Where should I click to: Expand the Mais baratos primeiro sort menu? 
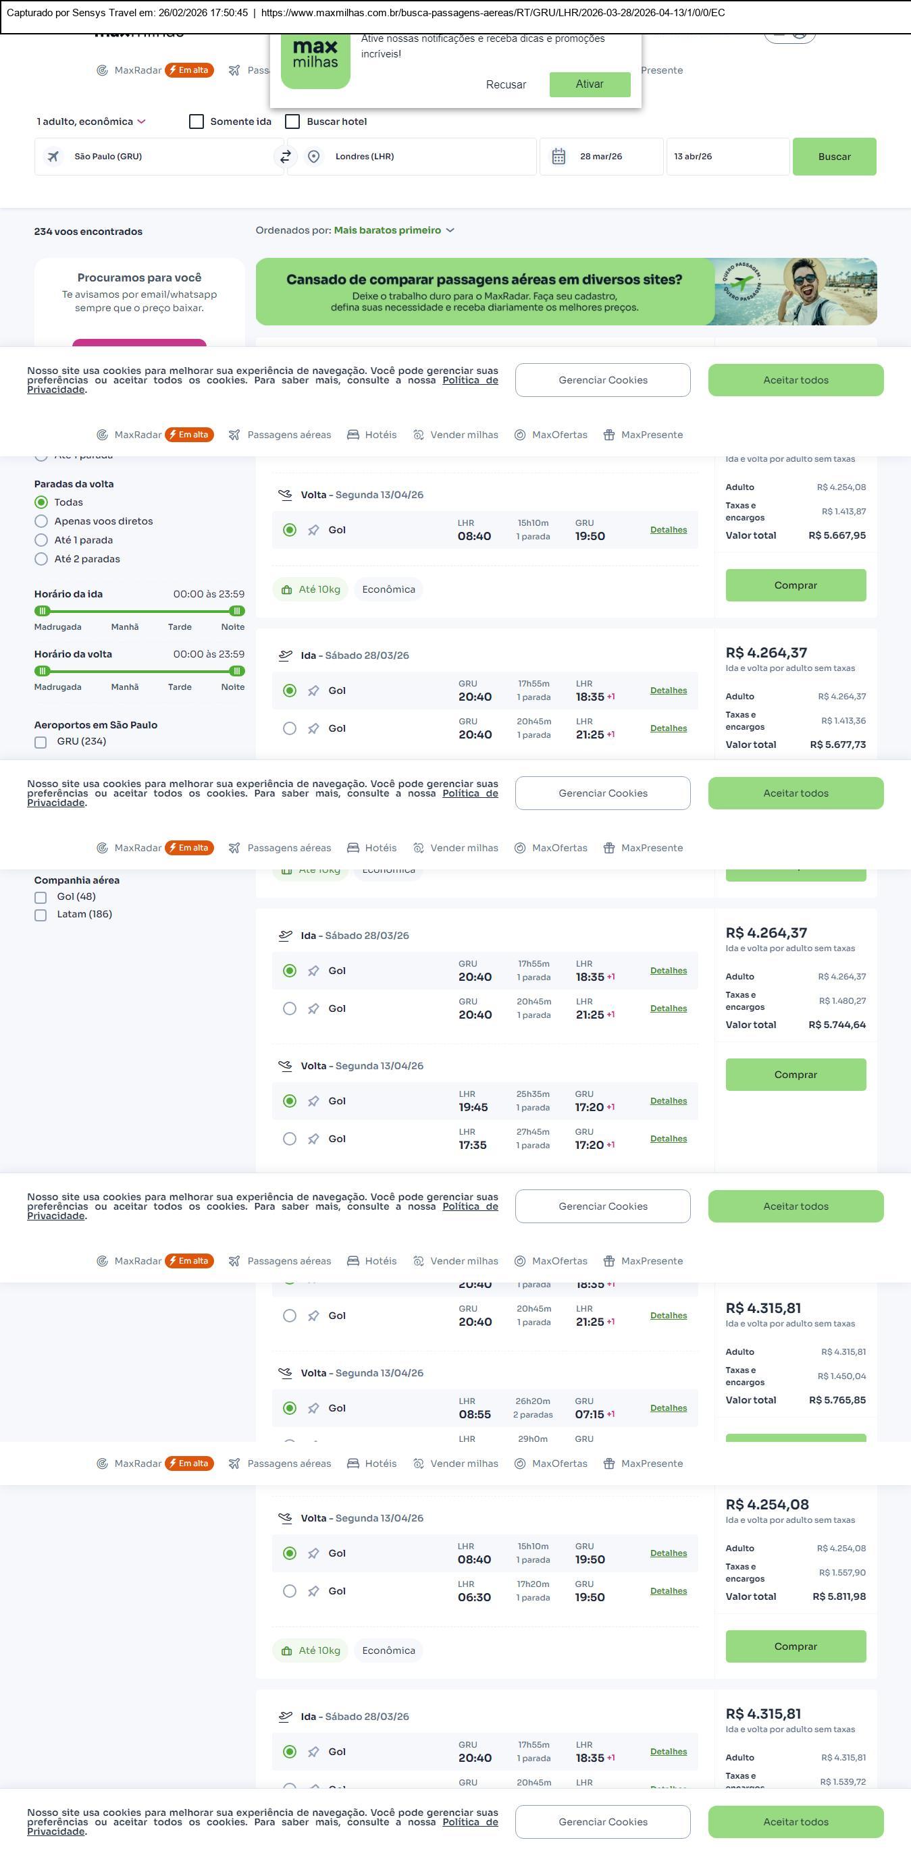point(393,230)
